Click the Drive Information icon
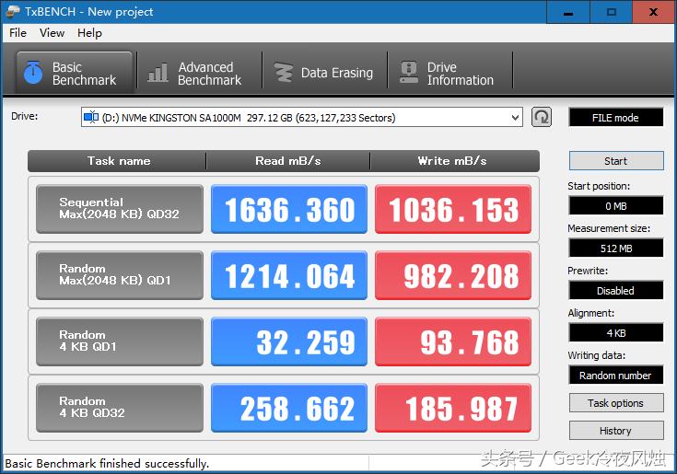Image resolution: width=677 pixels, height=474 pixels. [407, 73]
